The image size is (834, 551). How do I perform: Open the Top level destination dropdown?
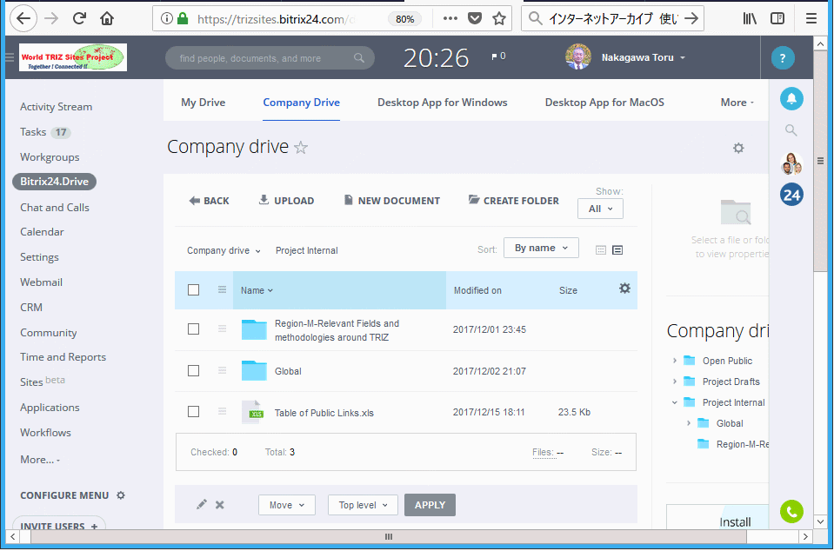363,505
